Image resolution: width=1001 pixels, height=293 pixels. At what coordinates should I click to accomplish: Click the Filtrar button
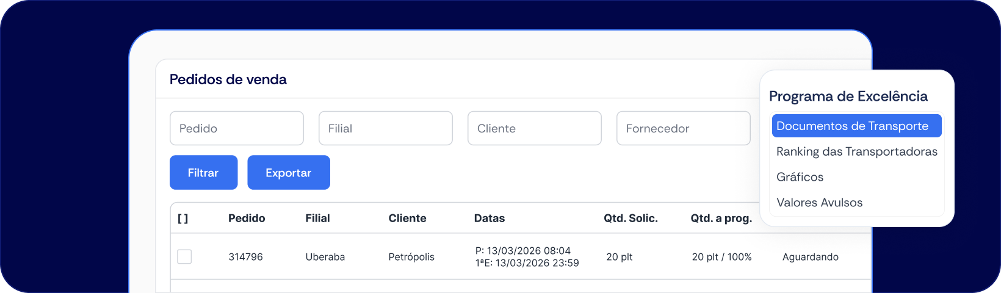click(203, 173)
